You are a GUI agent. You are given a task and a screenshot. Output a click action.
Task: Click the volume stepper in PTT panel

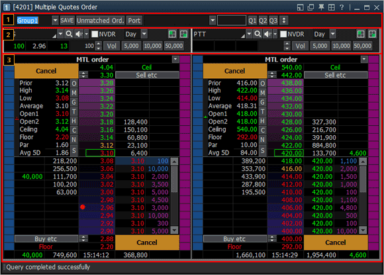(x=287, y=46)
